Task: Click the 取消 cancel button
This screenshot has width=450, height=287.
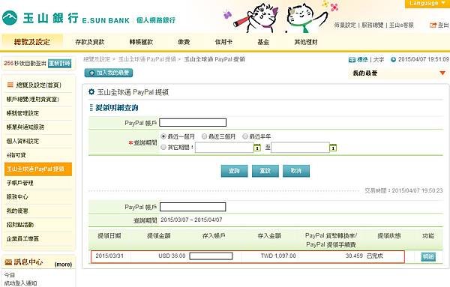Action: pos(296,171)
